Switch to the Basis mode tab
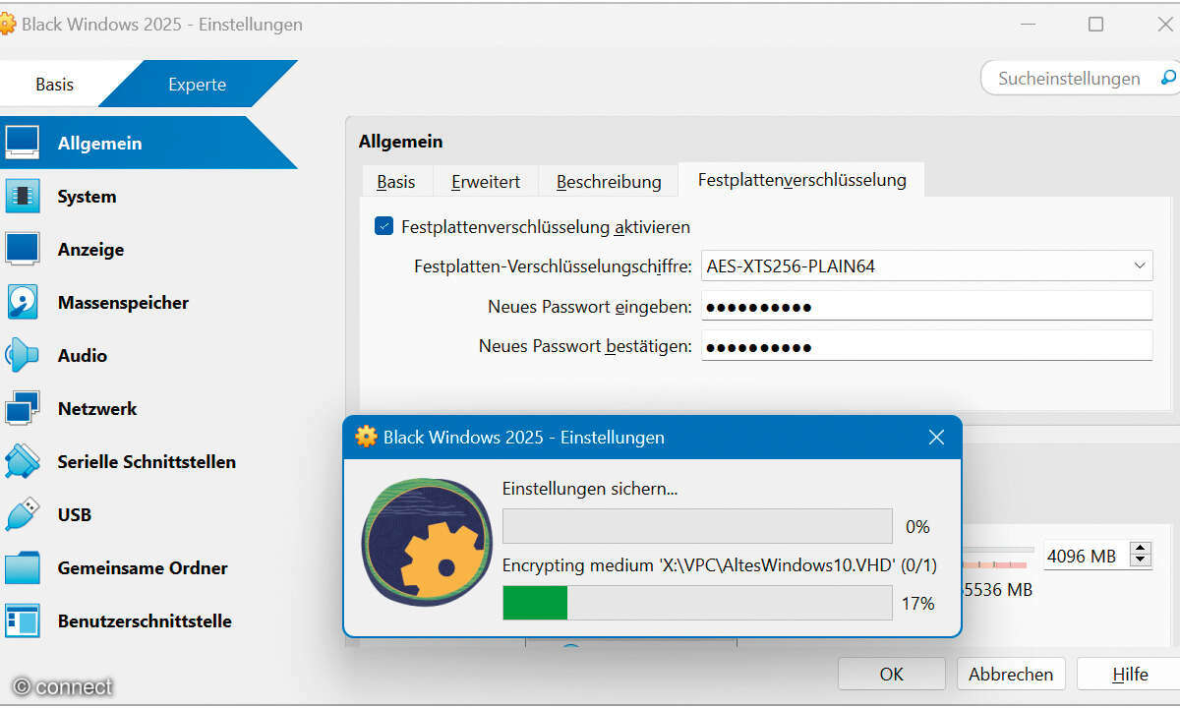Viewport: 1180px width, 708px height. 54,85
